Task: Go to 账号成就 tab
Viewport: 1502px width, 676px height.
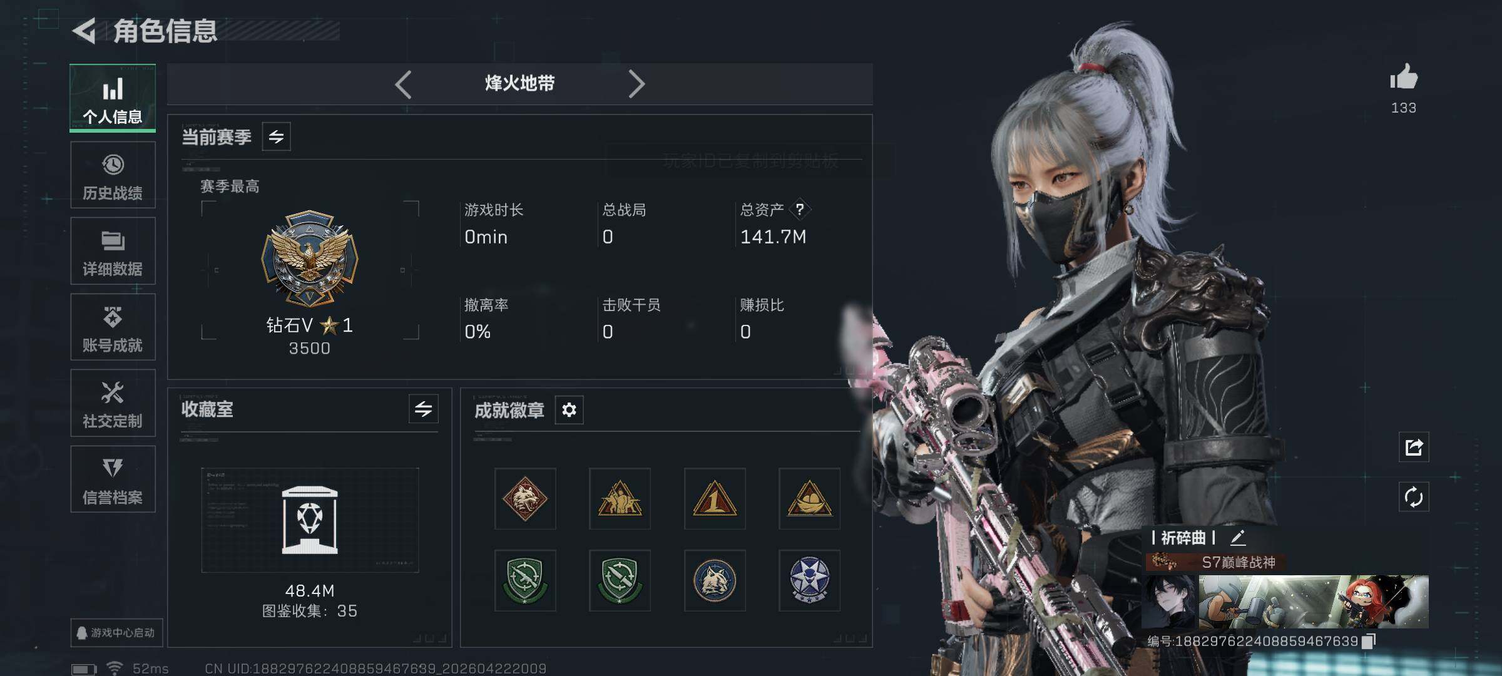Action: point(113,327)
